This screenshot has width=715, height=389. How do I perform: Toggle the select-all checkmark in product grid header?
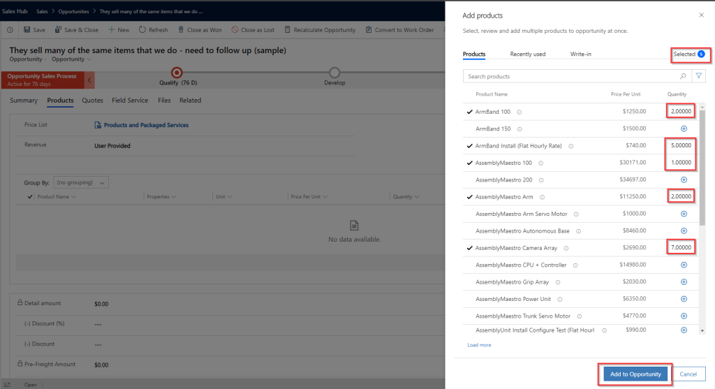pos(29,197)
